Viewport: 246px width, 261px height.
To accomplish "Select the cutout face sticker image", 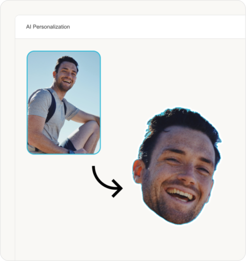I will tap(177, 166).
